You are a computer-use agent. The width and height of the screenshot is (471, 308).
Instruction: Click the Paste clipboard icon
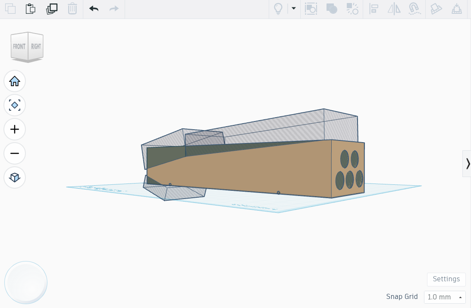[x=30, y=9]
